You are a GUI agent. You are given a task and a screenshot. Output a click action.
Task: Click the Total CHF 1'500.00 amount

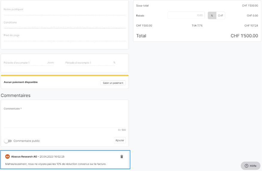(244, 36)
